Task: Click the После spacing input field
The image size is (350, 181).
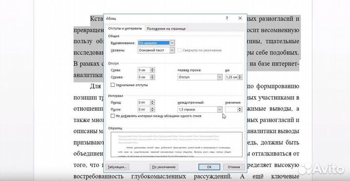Action: pos(144,109)
